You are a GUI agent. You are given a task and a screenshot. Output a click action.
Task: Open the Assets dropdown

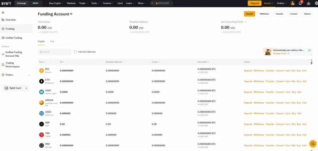pyautogui.click(x=269, y=3)
